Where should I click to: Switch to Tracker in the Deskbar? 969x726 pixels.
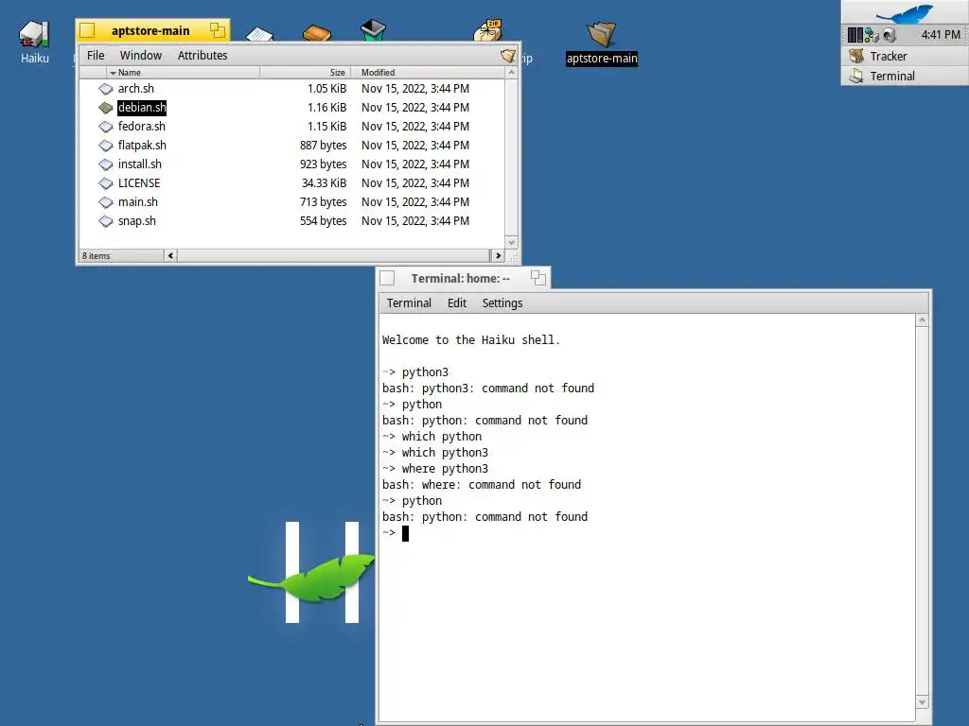point(905,56)
